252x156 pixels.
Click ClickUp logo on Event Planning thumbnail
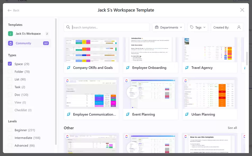pyautogui.click(x=127, y=81)
